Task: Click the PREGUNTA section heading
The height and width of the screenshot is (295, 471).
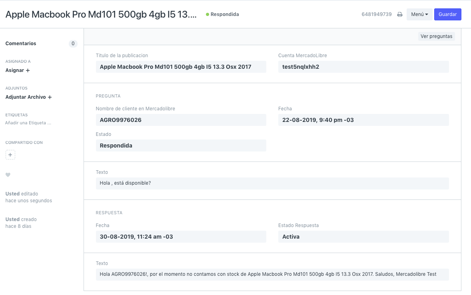Action: (x=108, y=96)
